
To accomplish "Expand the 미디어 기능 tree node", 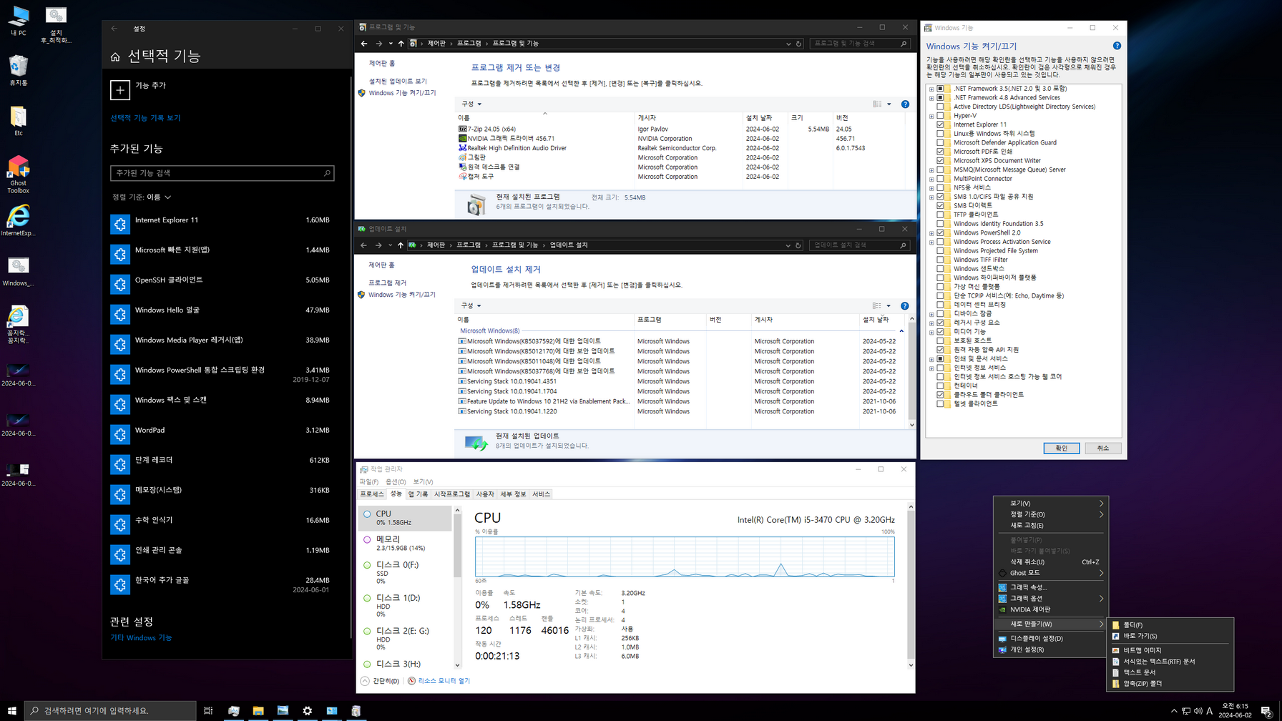I will [x=931, y=332].
